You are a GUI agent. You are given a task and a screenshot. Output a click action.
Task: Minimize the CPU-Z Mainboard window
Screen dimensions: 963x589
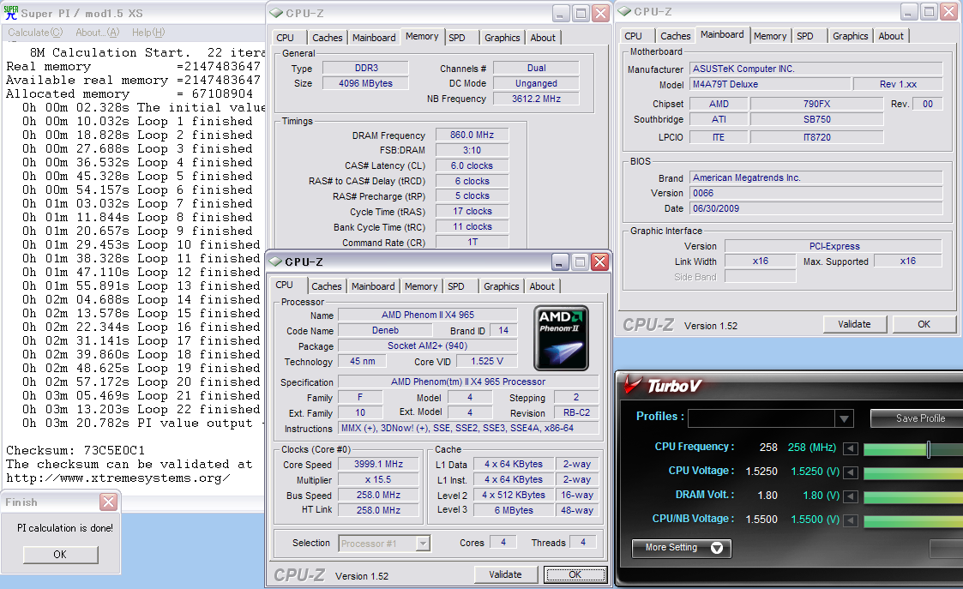click(909, 12)
